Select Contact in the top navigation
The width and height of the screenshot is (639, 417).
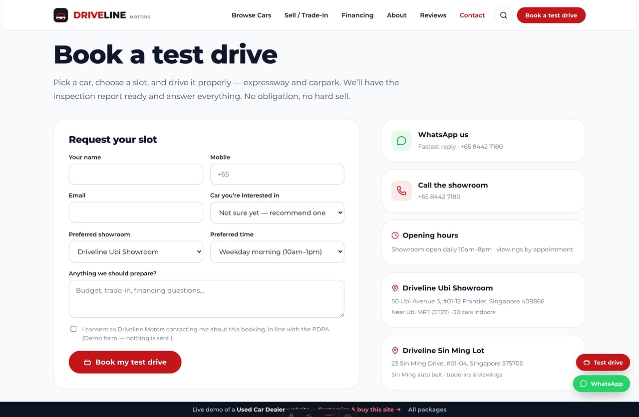pyautogui.click(x=472, y=15)
